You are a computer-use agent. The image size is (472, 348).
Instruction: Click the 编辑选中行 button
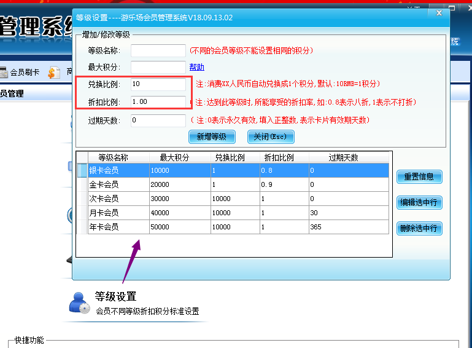point(419,203)
